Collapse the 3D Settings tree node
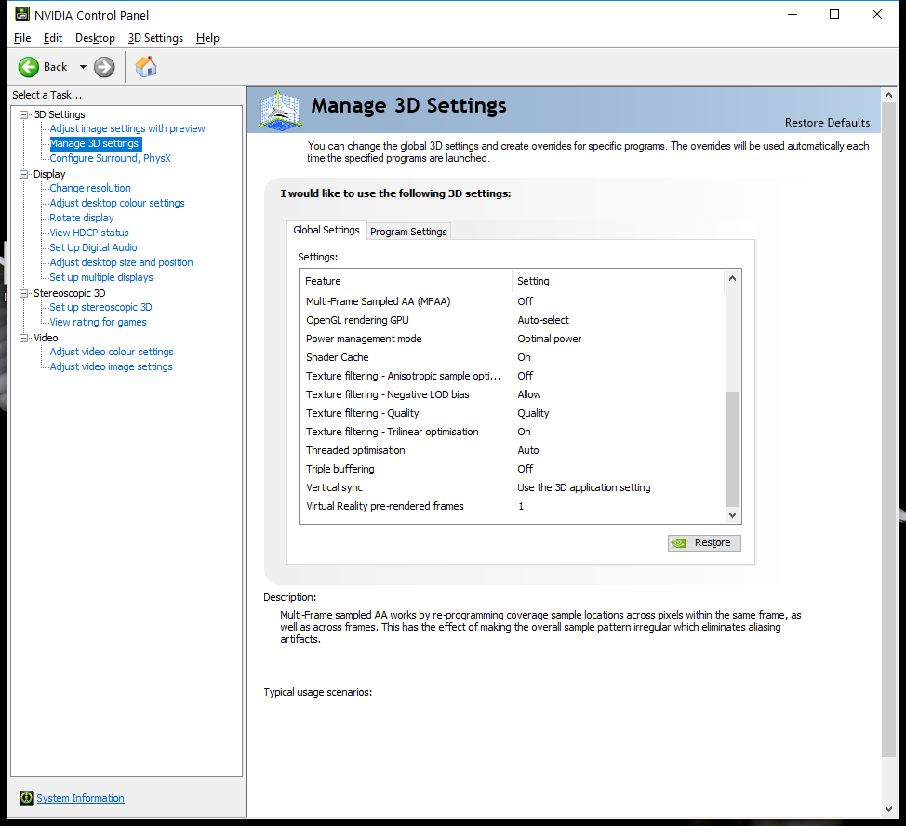Screen dimensions: 906x826 pyautogui.click(x=23, y=114)
